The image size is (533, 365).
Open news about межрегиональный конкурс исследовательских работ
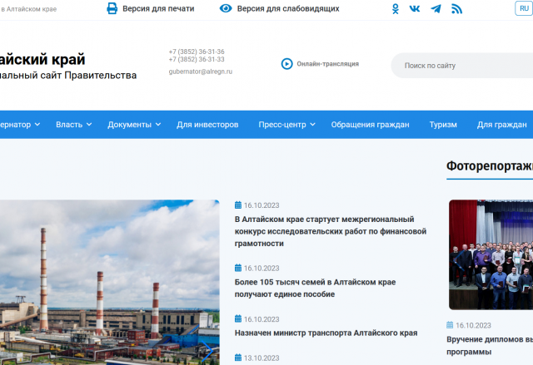pos(331,231)
